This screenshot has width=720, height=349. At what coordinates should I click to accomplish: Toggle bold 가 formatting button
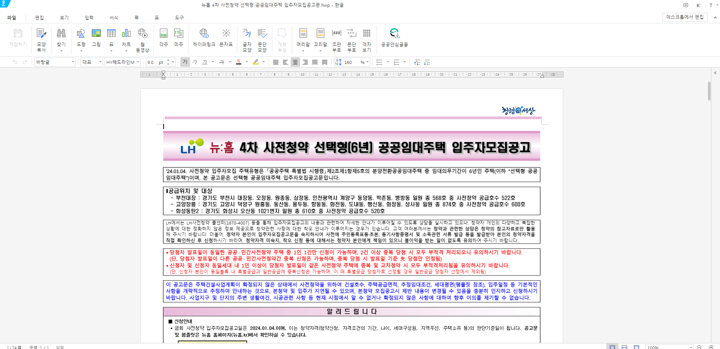tap(185, 62)
